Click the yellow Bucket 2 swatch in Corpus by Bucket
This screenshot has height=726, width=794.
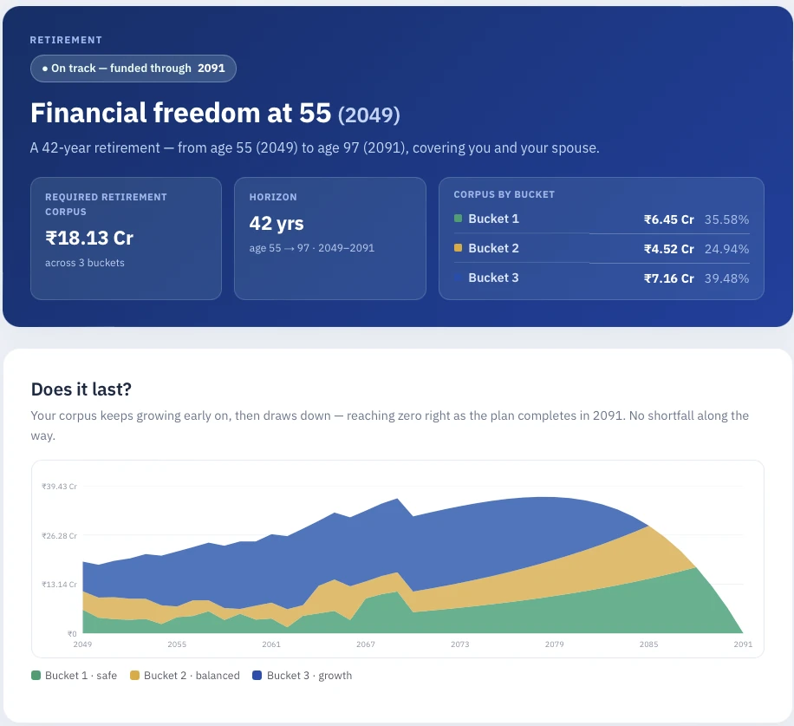[458, 248]
